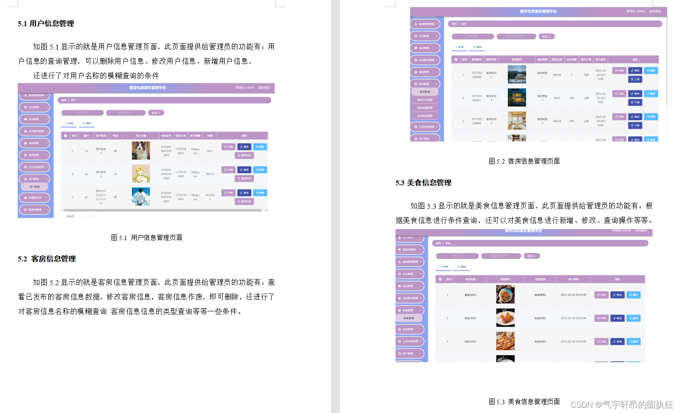
Task: Expand 活动管理 menu in user page sidebar
Action: 35,119
